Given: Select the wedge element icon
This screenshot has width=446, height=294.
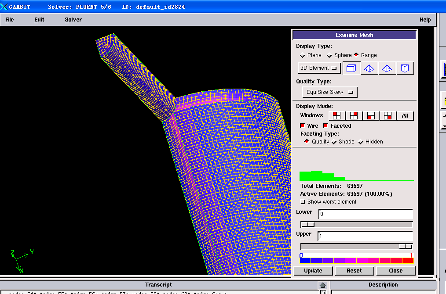Looking at the screenshot, I should (405, 68).
